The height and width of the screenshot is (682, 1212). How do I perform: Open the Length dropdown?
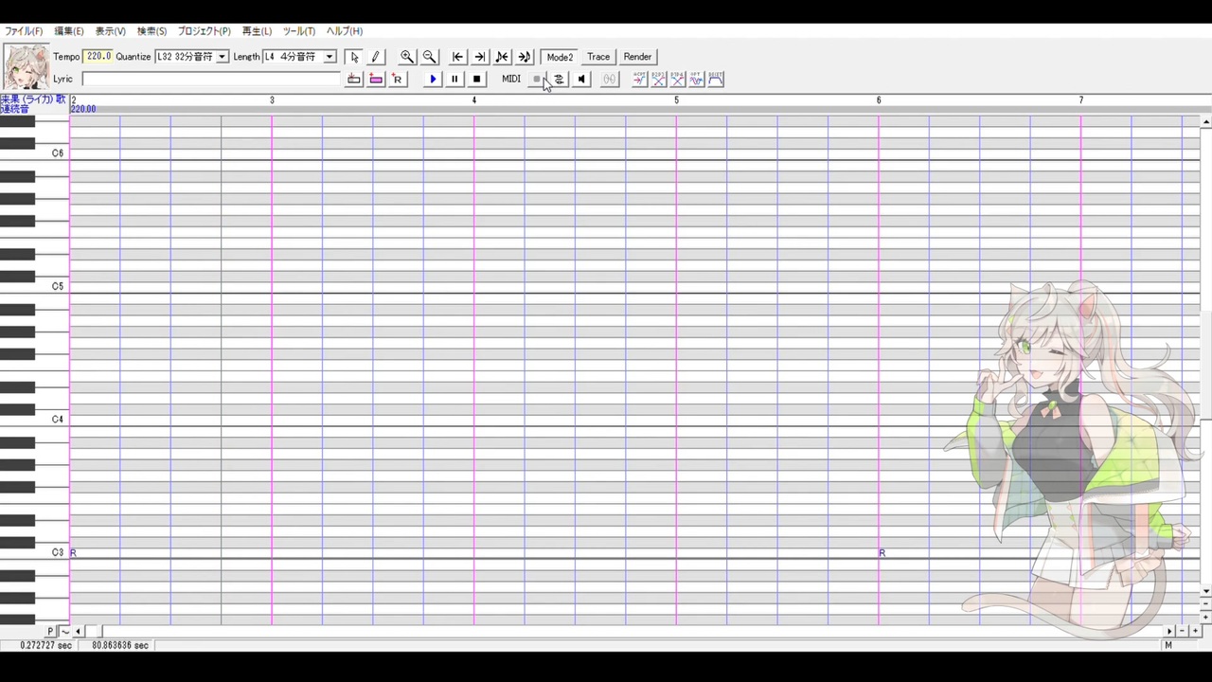click(x=299, y=57)
